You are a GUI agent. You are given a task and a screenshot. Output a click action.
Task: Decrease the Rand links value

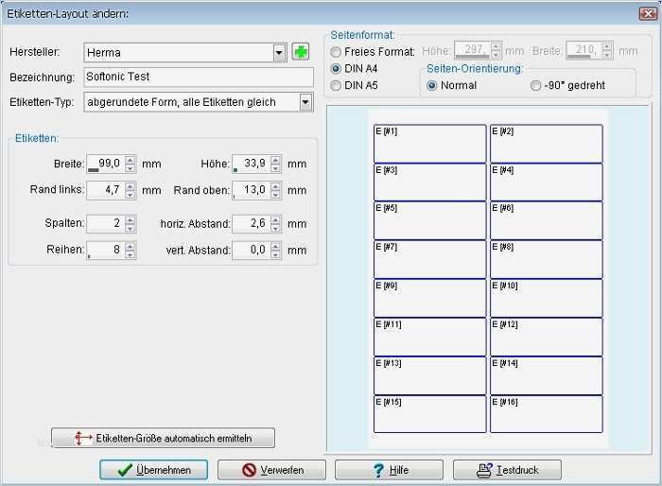(131, 195)
